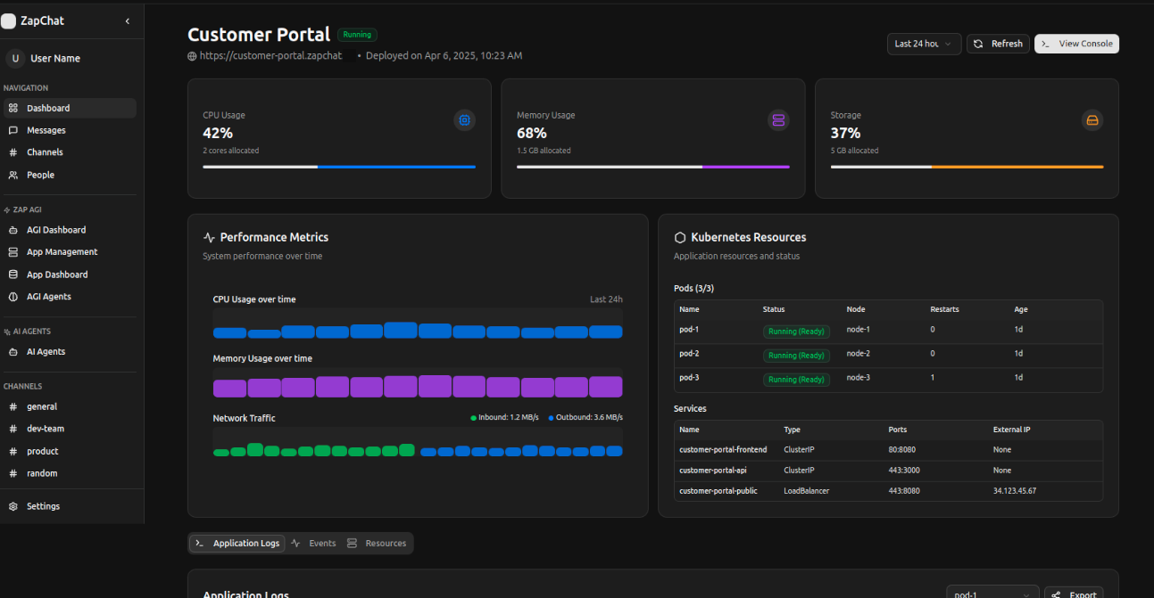Click the globe icon beside the portal URL

pyautogui.click(x=192, y=56)
